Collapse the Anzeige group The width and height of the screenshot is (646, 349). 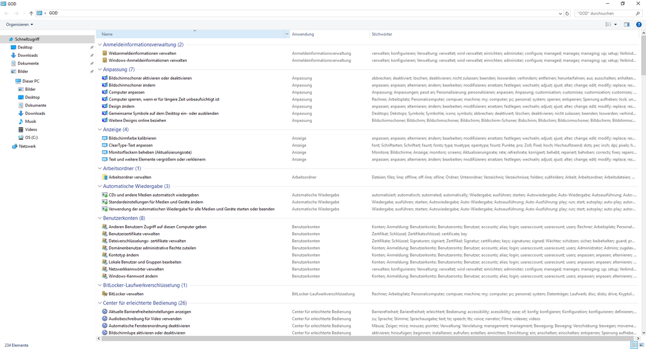[100, 129]
